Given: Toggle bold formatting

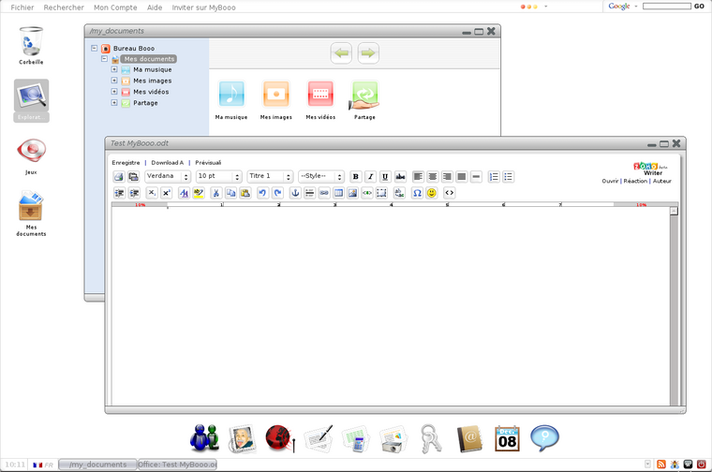Looking at the screenshot, I should pos(356,177).
